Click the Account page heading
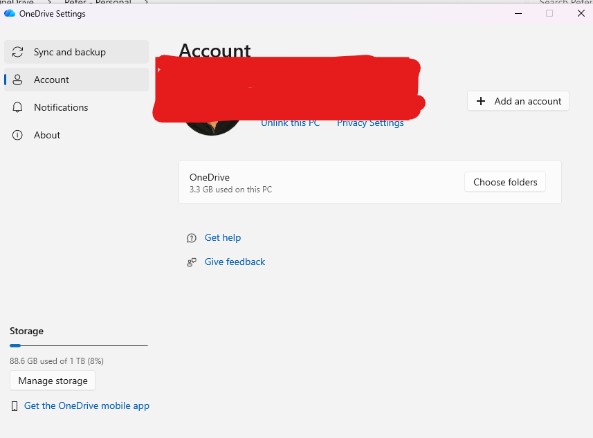593x438 pixels. (215, 51)
